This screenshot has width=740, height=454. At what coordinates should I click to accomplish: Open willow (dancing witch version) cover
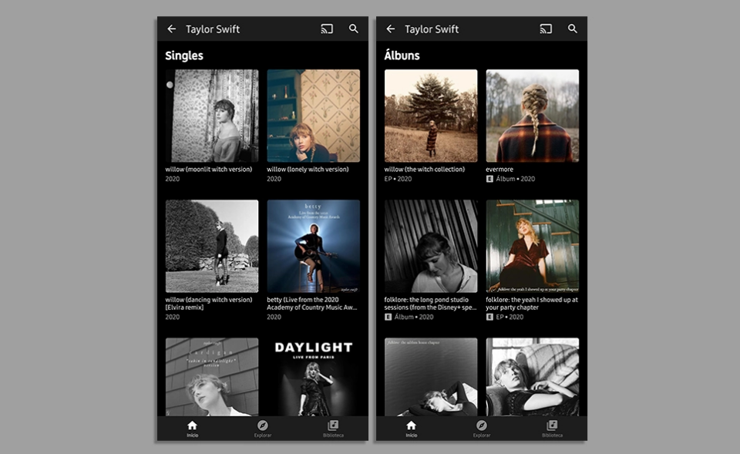point(212,246)
